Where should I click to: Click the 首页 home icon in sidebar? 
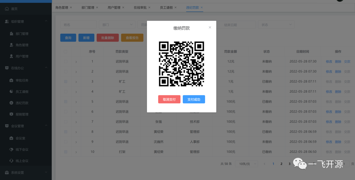(x=7, y=9)
